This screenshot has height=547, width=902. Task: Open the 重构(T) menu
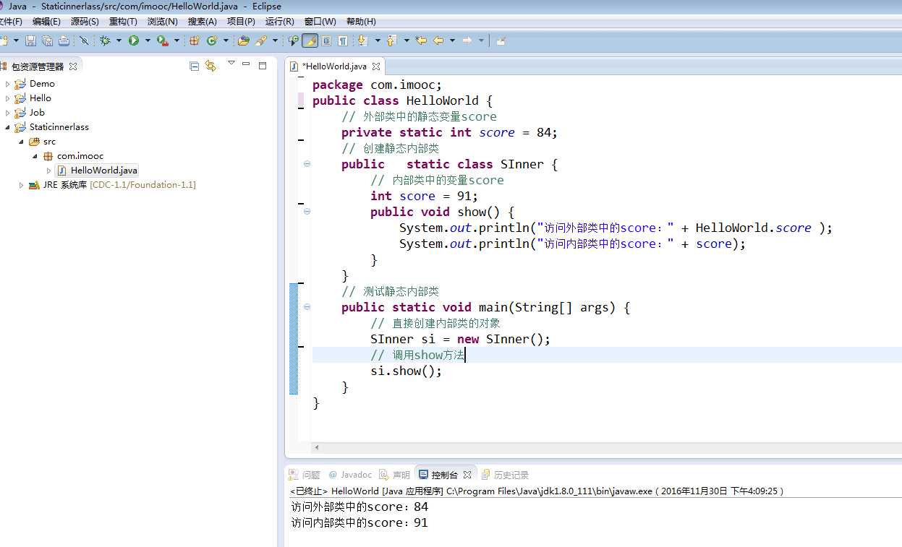[x=123, y=22]
